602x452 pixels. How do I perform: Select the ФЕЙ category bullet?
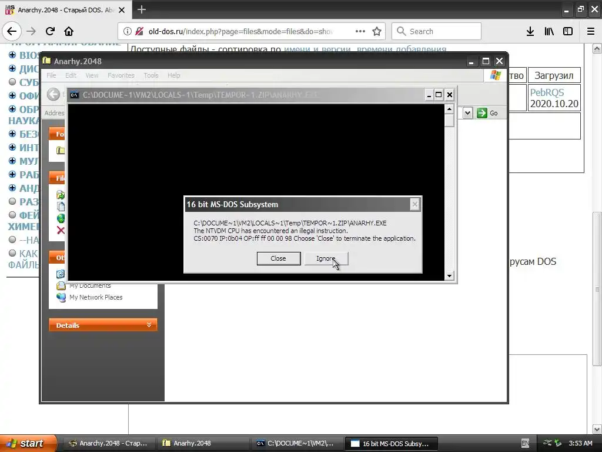click(x=12, y=214)
